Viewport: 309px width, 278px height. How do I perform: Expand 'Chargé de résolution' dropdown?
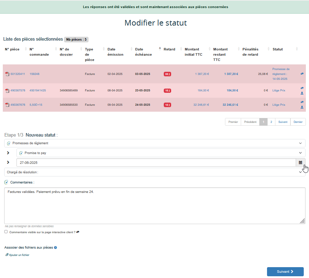click(155, 172)
